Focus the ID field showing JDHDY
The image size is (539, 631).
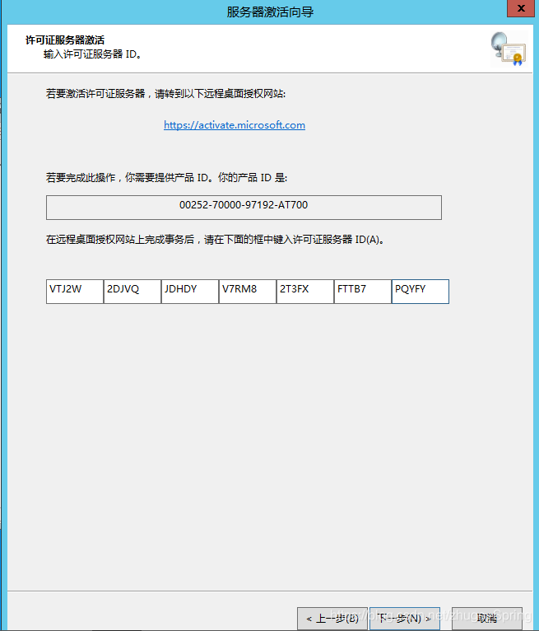[190, 292]
